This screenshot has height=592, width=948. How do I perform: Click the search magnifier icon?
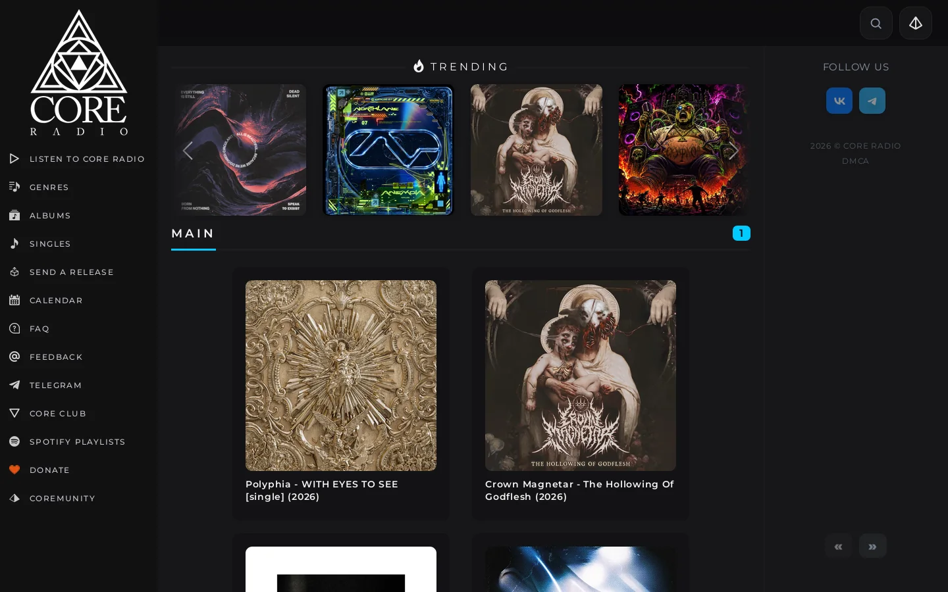876,23
